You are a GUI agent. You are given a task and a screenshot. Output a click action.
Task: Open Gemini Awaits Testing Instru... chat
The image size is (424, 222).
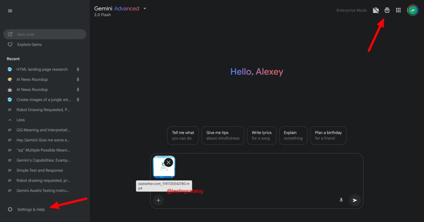[43, 191]
